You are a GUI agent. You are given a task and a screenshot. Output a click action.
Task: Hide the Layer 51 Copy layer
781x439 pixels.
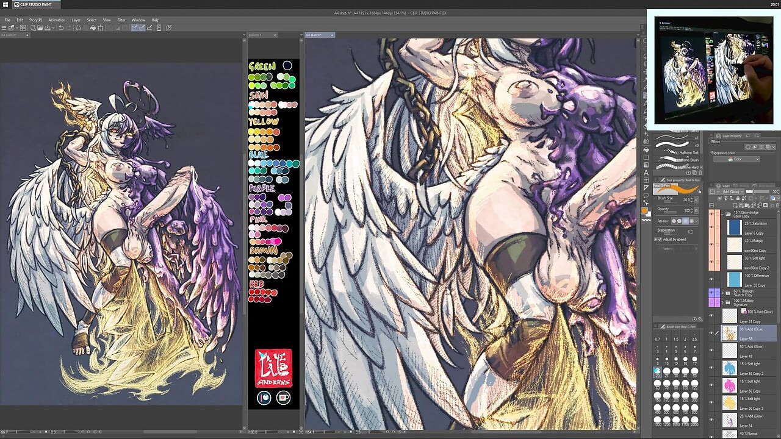711,316
